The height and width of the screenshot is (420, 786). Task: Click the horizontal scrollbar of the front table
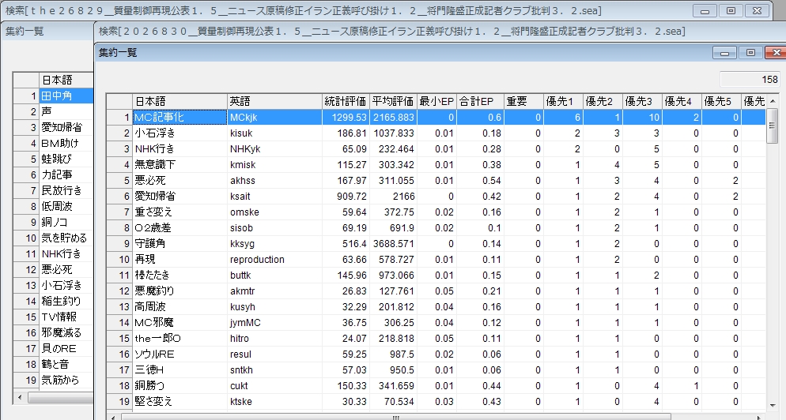[395, 417]
